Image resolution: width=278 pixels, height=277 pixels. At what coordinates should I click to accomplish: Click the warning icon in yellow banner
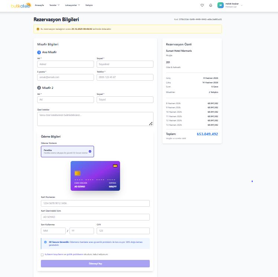click(x=38, y=29)
